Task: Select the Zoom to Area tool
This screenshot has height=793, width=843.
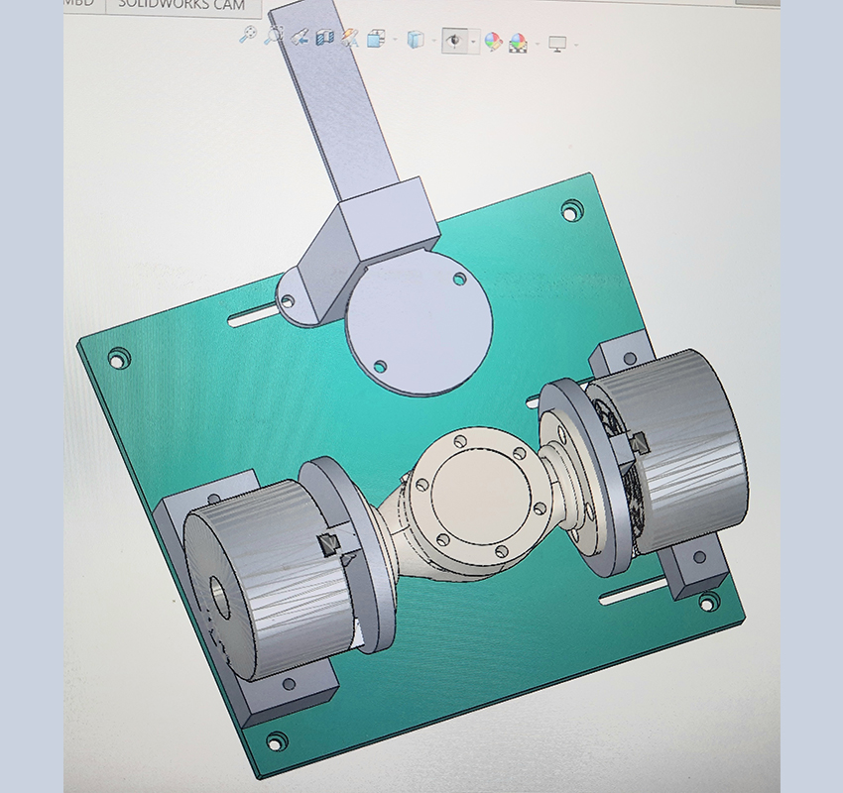Action: (x=273, y=37)
